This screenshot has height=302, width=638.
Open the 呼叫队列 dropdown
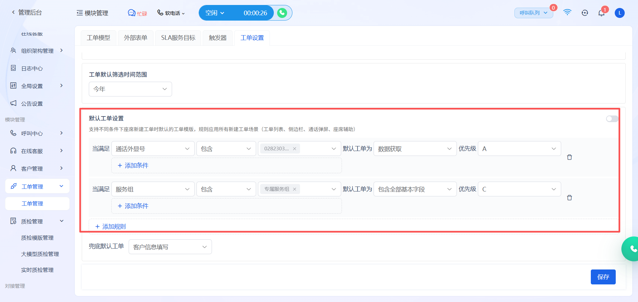pyautogui.click(x=534, y=13)
